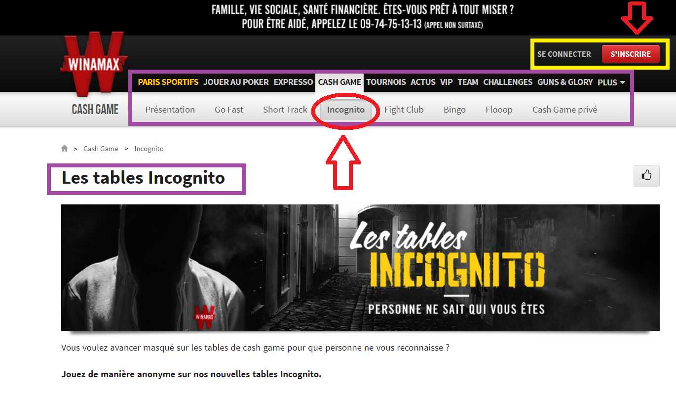
Task: Click the Se connecter link
Action: click(564, 54)
